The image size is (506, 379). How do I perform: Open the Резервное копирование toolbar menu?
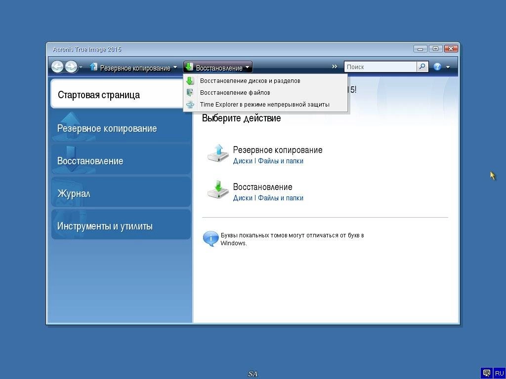[135, 68]
